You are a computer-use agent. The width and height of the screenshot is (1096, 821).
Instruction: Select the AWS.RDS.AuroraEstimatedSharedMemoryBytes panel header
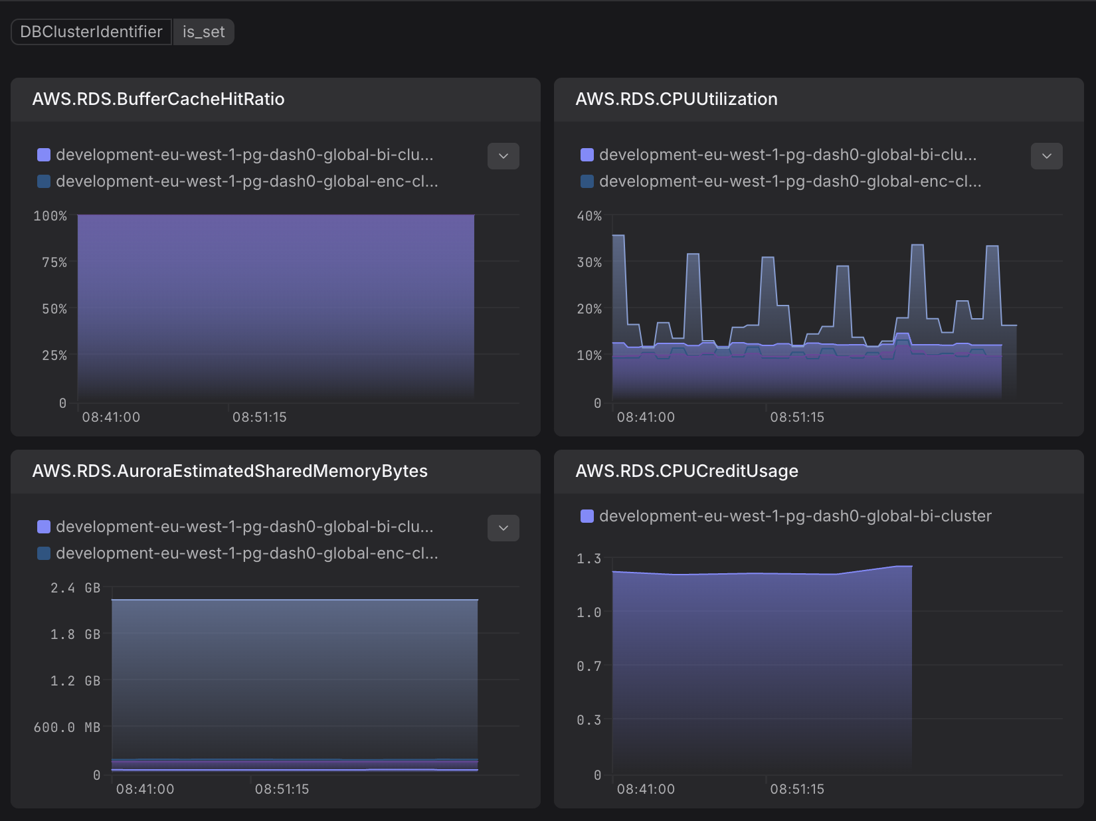(230, 471)
